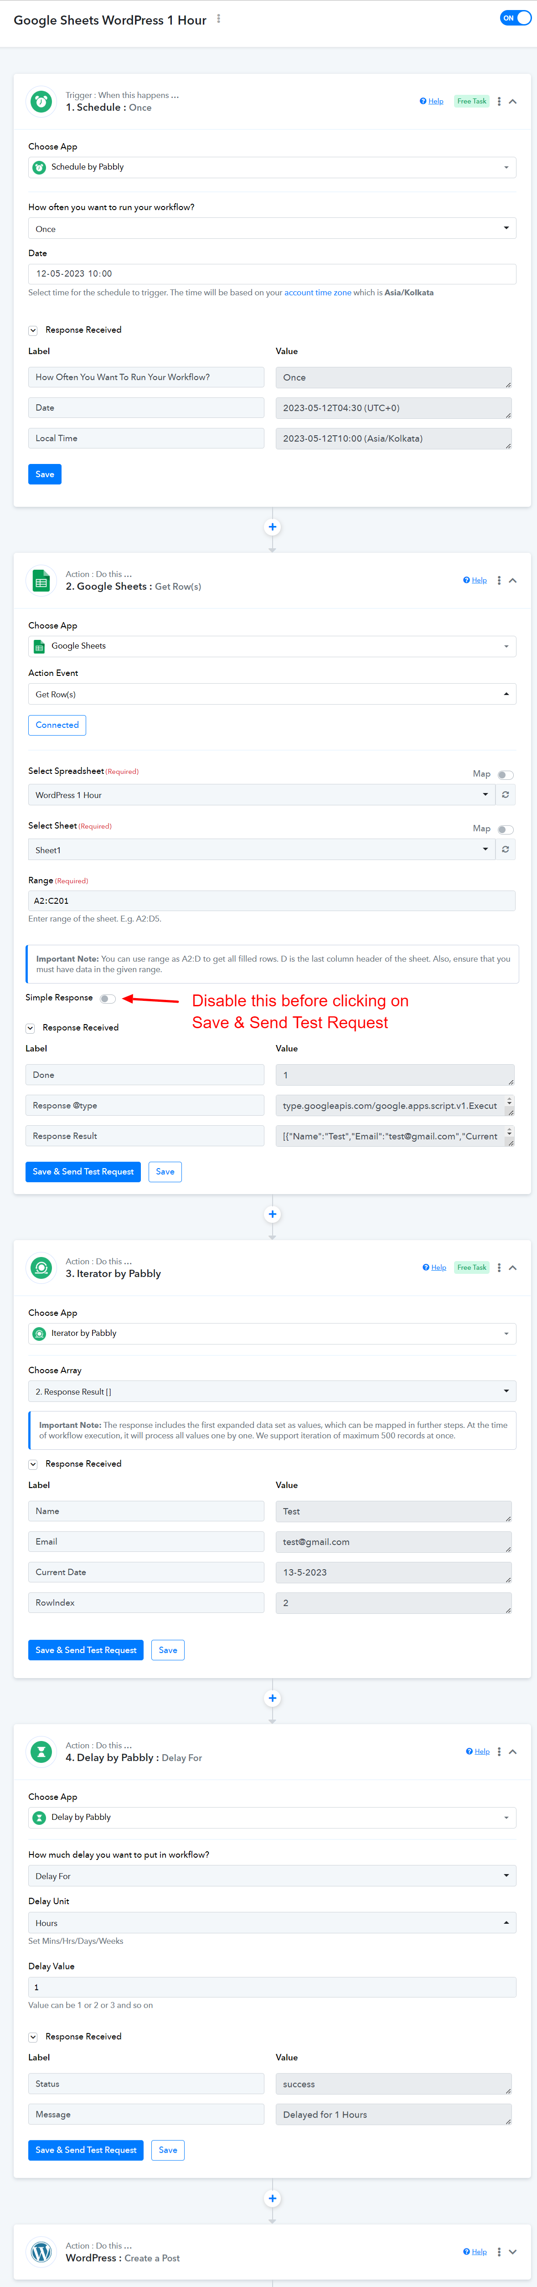537x2287 pixels.
Task: Open Choose App dropdown showing Schedule by Pabbly
Action: (272, 167)
